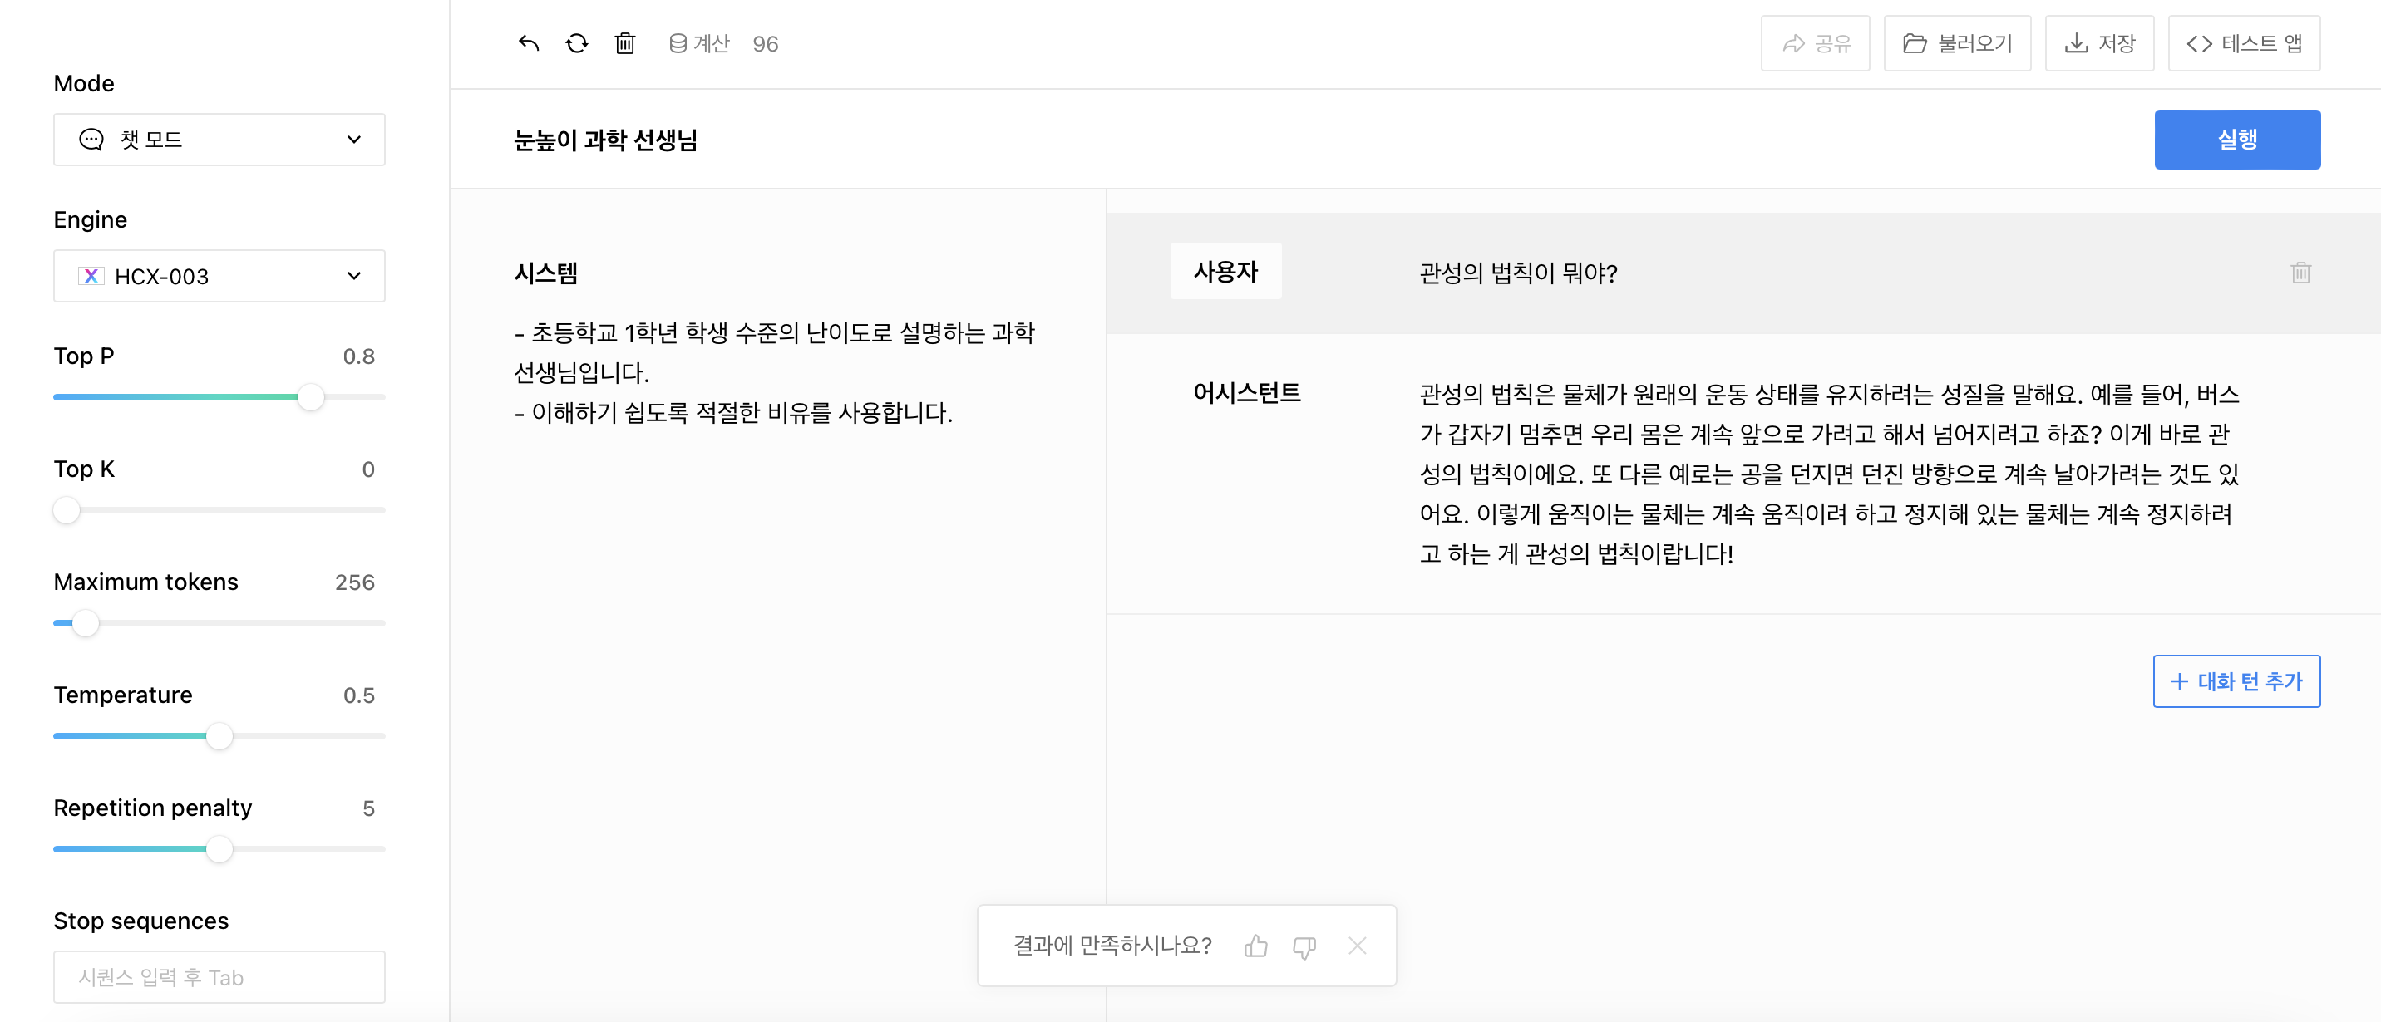Click the 불러오기 load button
Screen dimensions: 2381x1022
[x=1958, y=43]
